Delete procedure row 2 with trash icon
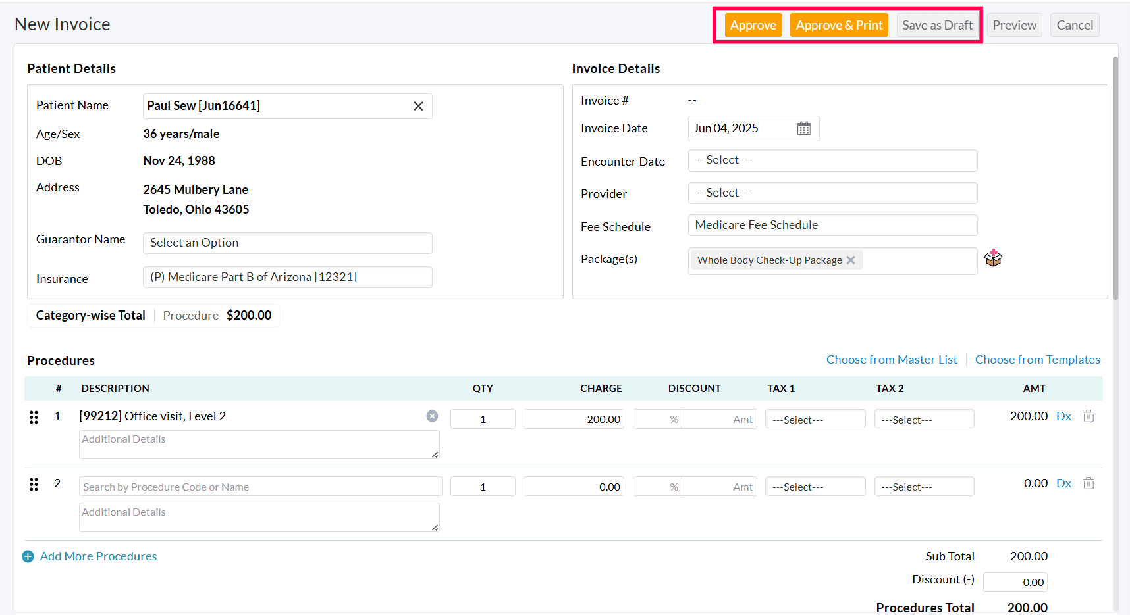1130x615 pixels. coord(1089,483)
